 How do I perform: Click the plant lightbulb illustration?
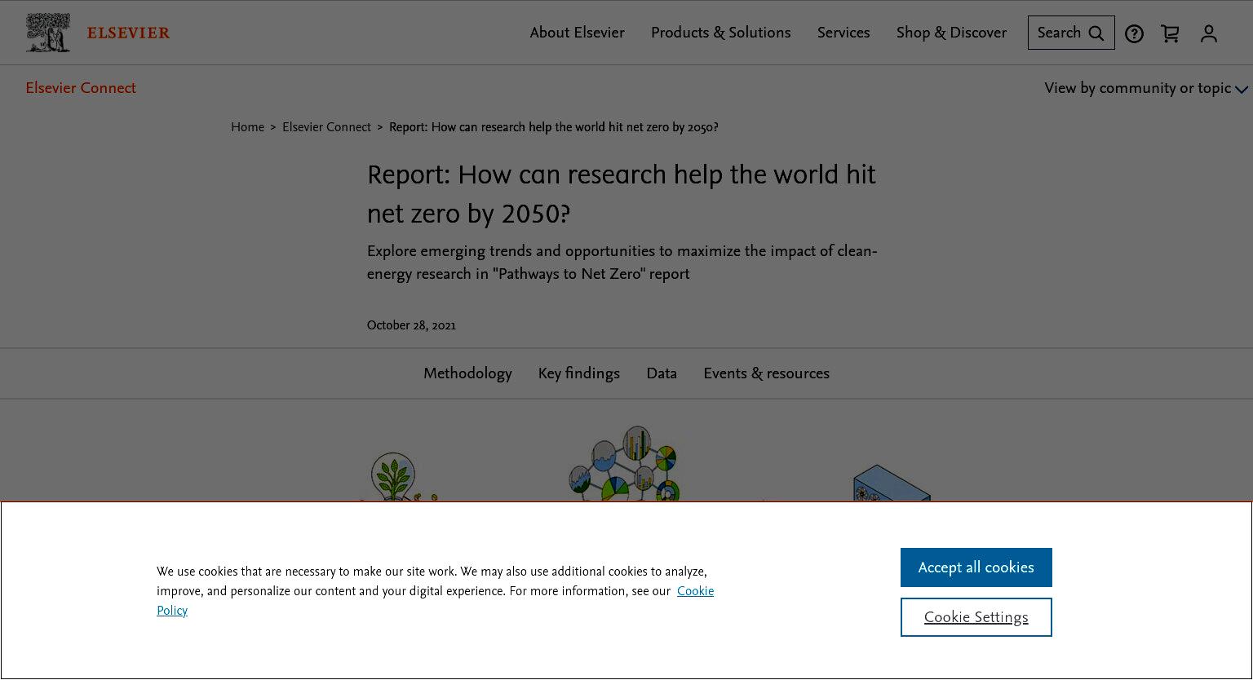397,477
